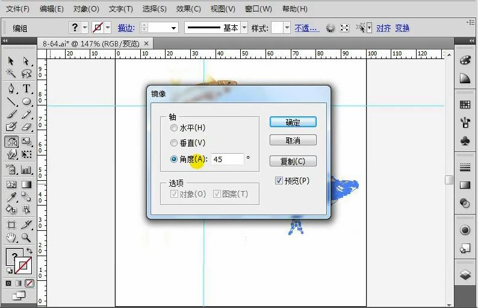
Task: Choose the 角度(A) radio button
Action: [x=174, y=159]
